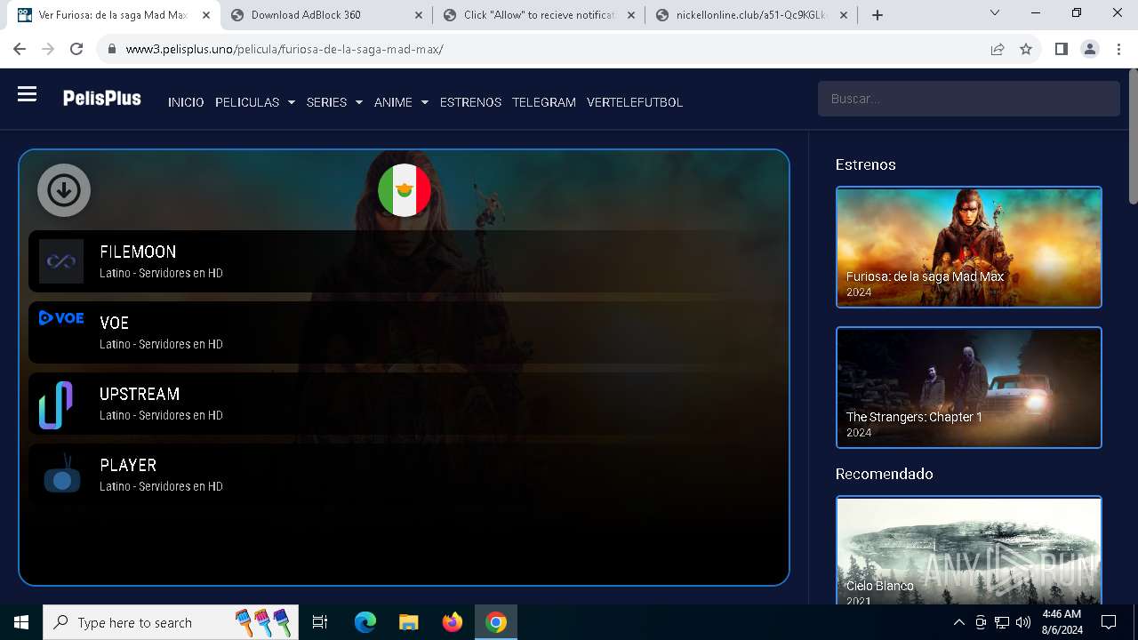The image size is (1138, 640).
Task: Click the page vertical scrollbar
Action: pyautogui.click(x=1133, y=138)
